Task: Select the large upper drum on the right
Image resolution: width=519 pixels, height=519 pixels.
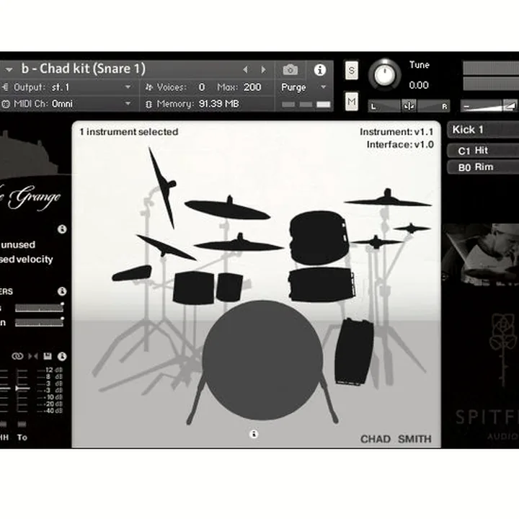Action: [x=319, y=238]
